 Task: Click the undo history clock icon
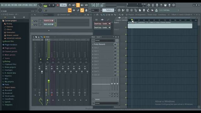149,5
